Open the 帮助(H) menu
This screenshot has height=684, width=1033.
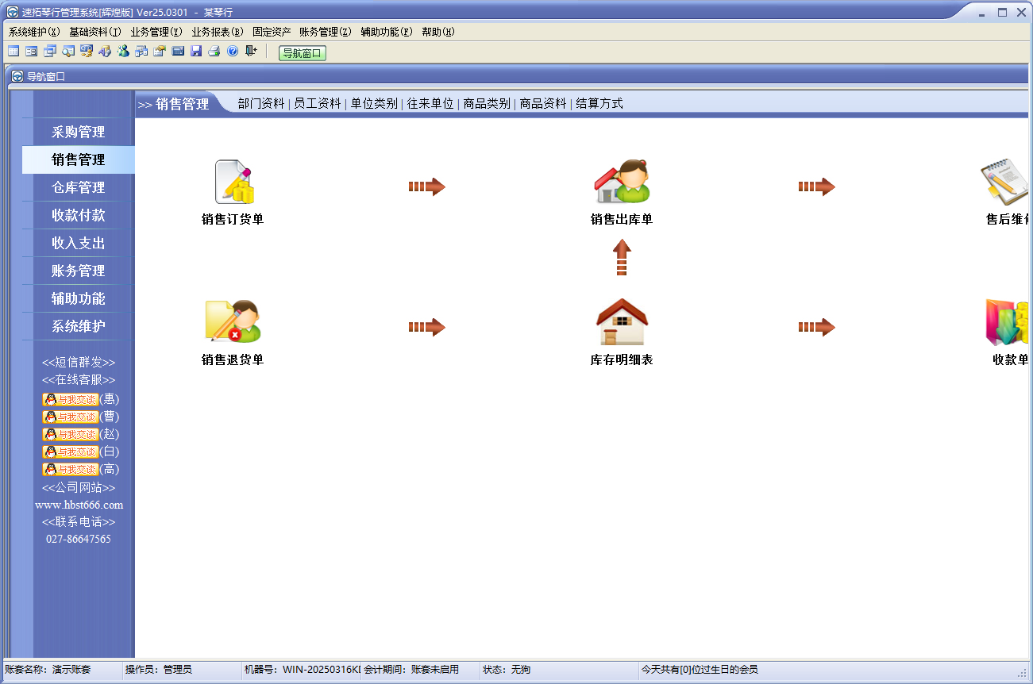[438, 32]
